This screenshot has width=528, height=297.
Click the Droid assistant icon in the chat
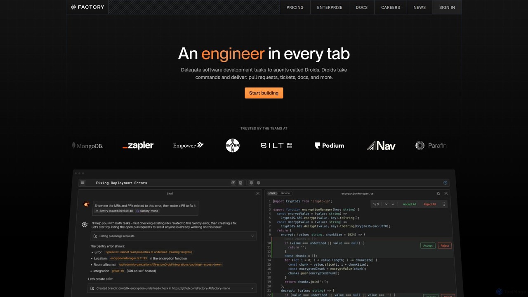85,224
